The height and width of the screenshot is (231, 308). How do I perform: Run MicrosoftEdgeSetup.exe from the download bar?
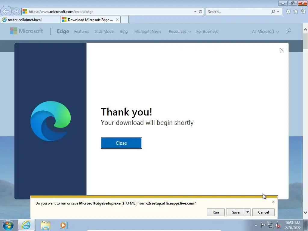[x=216, y=212]
